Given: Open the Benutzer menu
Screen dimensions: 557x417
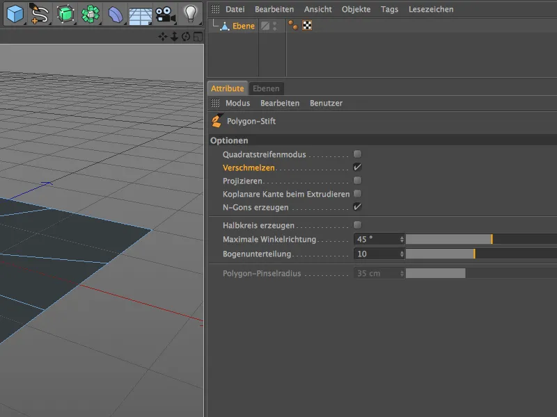Looking at the screenshot, I should point(326,103).
